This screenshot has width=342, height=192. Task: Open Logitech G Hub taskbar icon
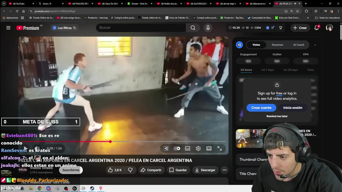75,189
